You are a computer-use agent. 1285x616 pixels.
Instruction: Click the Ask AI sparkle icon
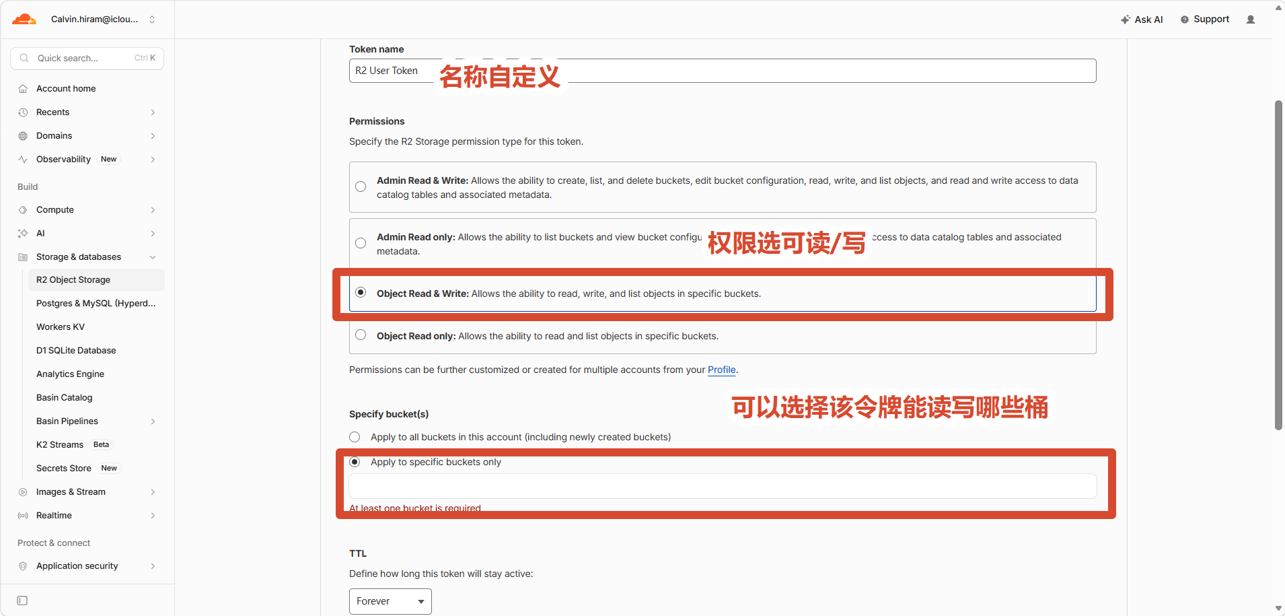point(1126,20)
